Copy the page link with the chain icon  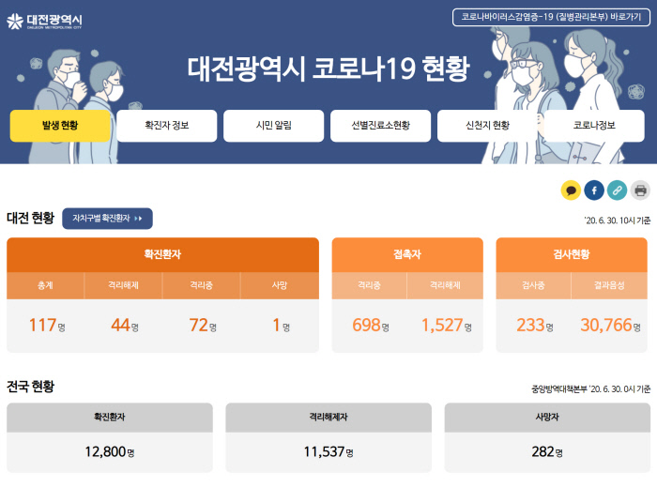618,190
